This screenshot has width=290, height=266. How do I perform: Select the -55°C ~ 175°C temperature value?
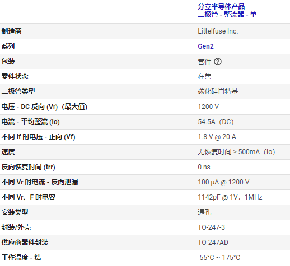[x=219, y=258]
